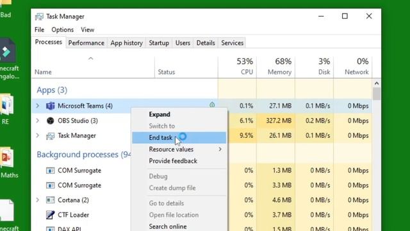Select the Processes tab
The height and width of the screenshot is (231, 410).
click(x=49, y=42)
